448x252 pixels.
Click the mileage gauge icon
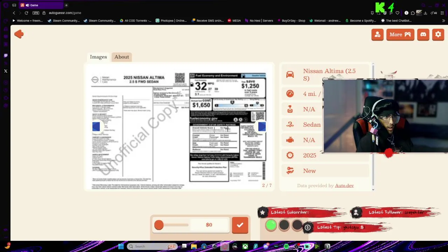pyautogui.click(x=290, y=93)
